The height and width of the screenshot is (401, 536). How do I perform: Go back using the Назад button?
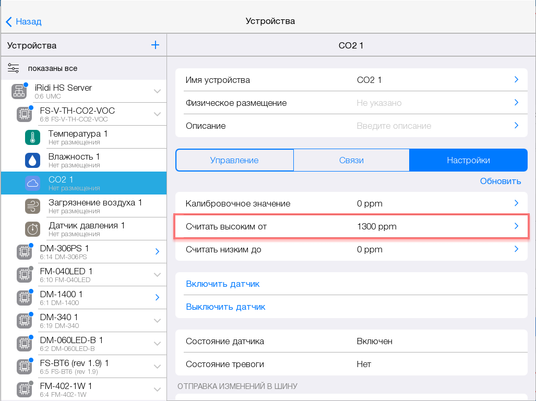23,21
